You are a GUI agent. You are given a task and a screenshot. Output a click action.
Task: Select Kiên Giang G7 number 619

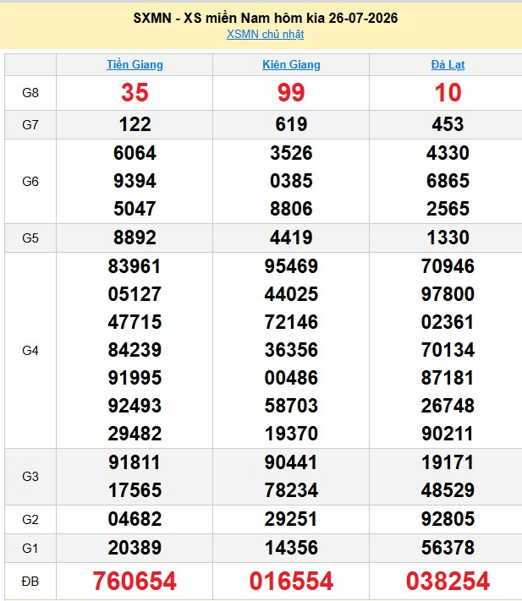tap(291, 124)
